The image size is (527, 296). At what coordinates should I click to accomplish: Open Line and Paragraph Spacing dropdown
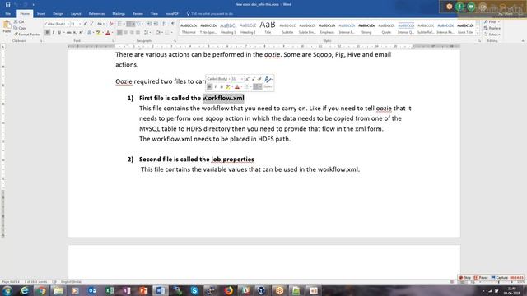(147, 33)
